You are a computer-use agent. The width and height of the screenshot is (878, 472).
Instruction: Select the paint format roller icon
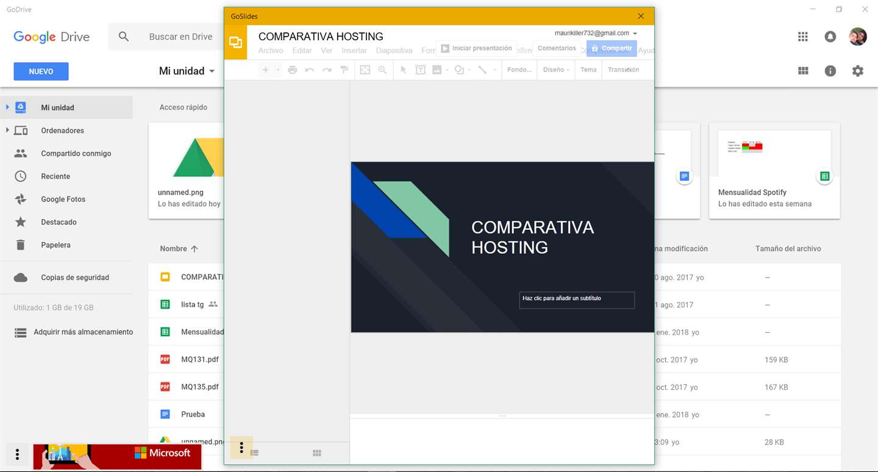[344, 70]
